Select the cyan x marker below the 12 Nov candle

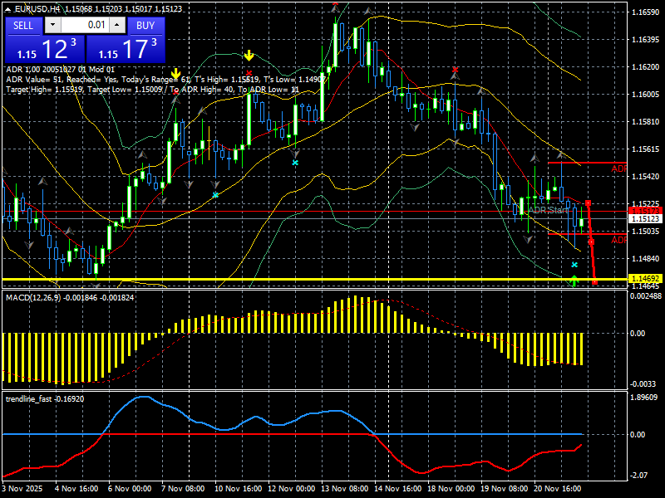[295, 163]
